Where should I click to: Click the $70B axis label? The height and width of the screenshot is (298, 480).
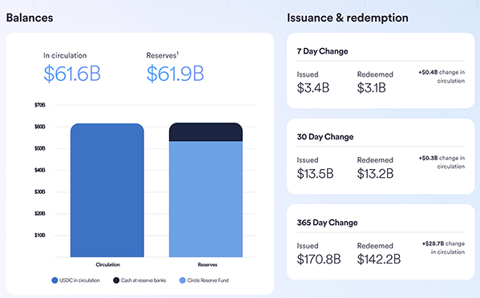40,105
